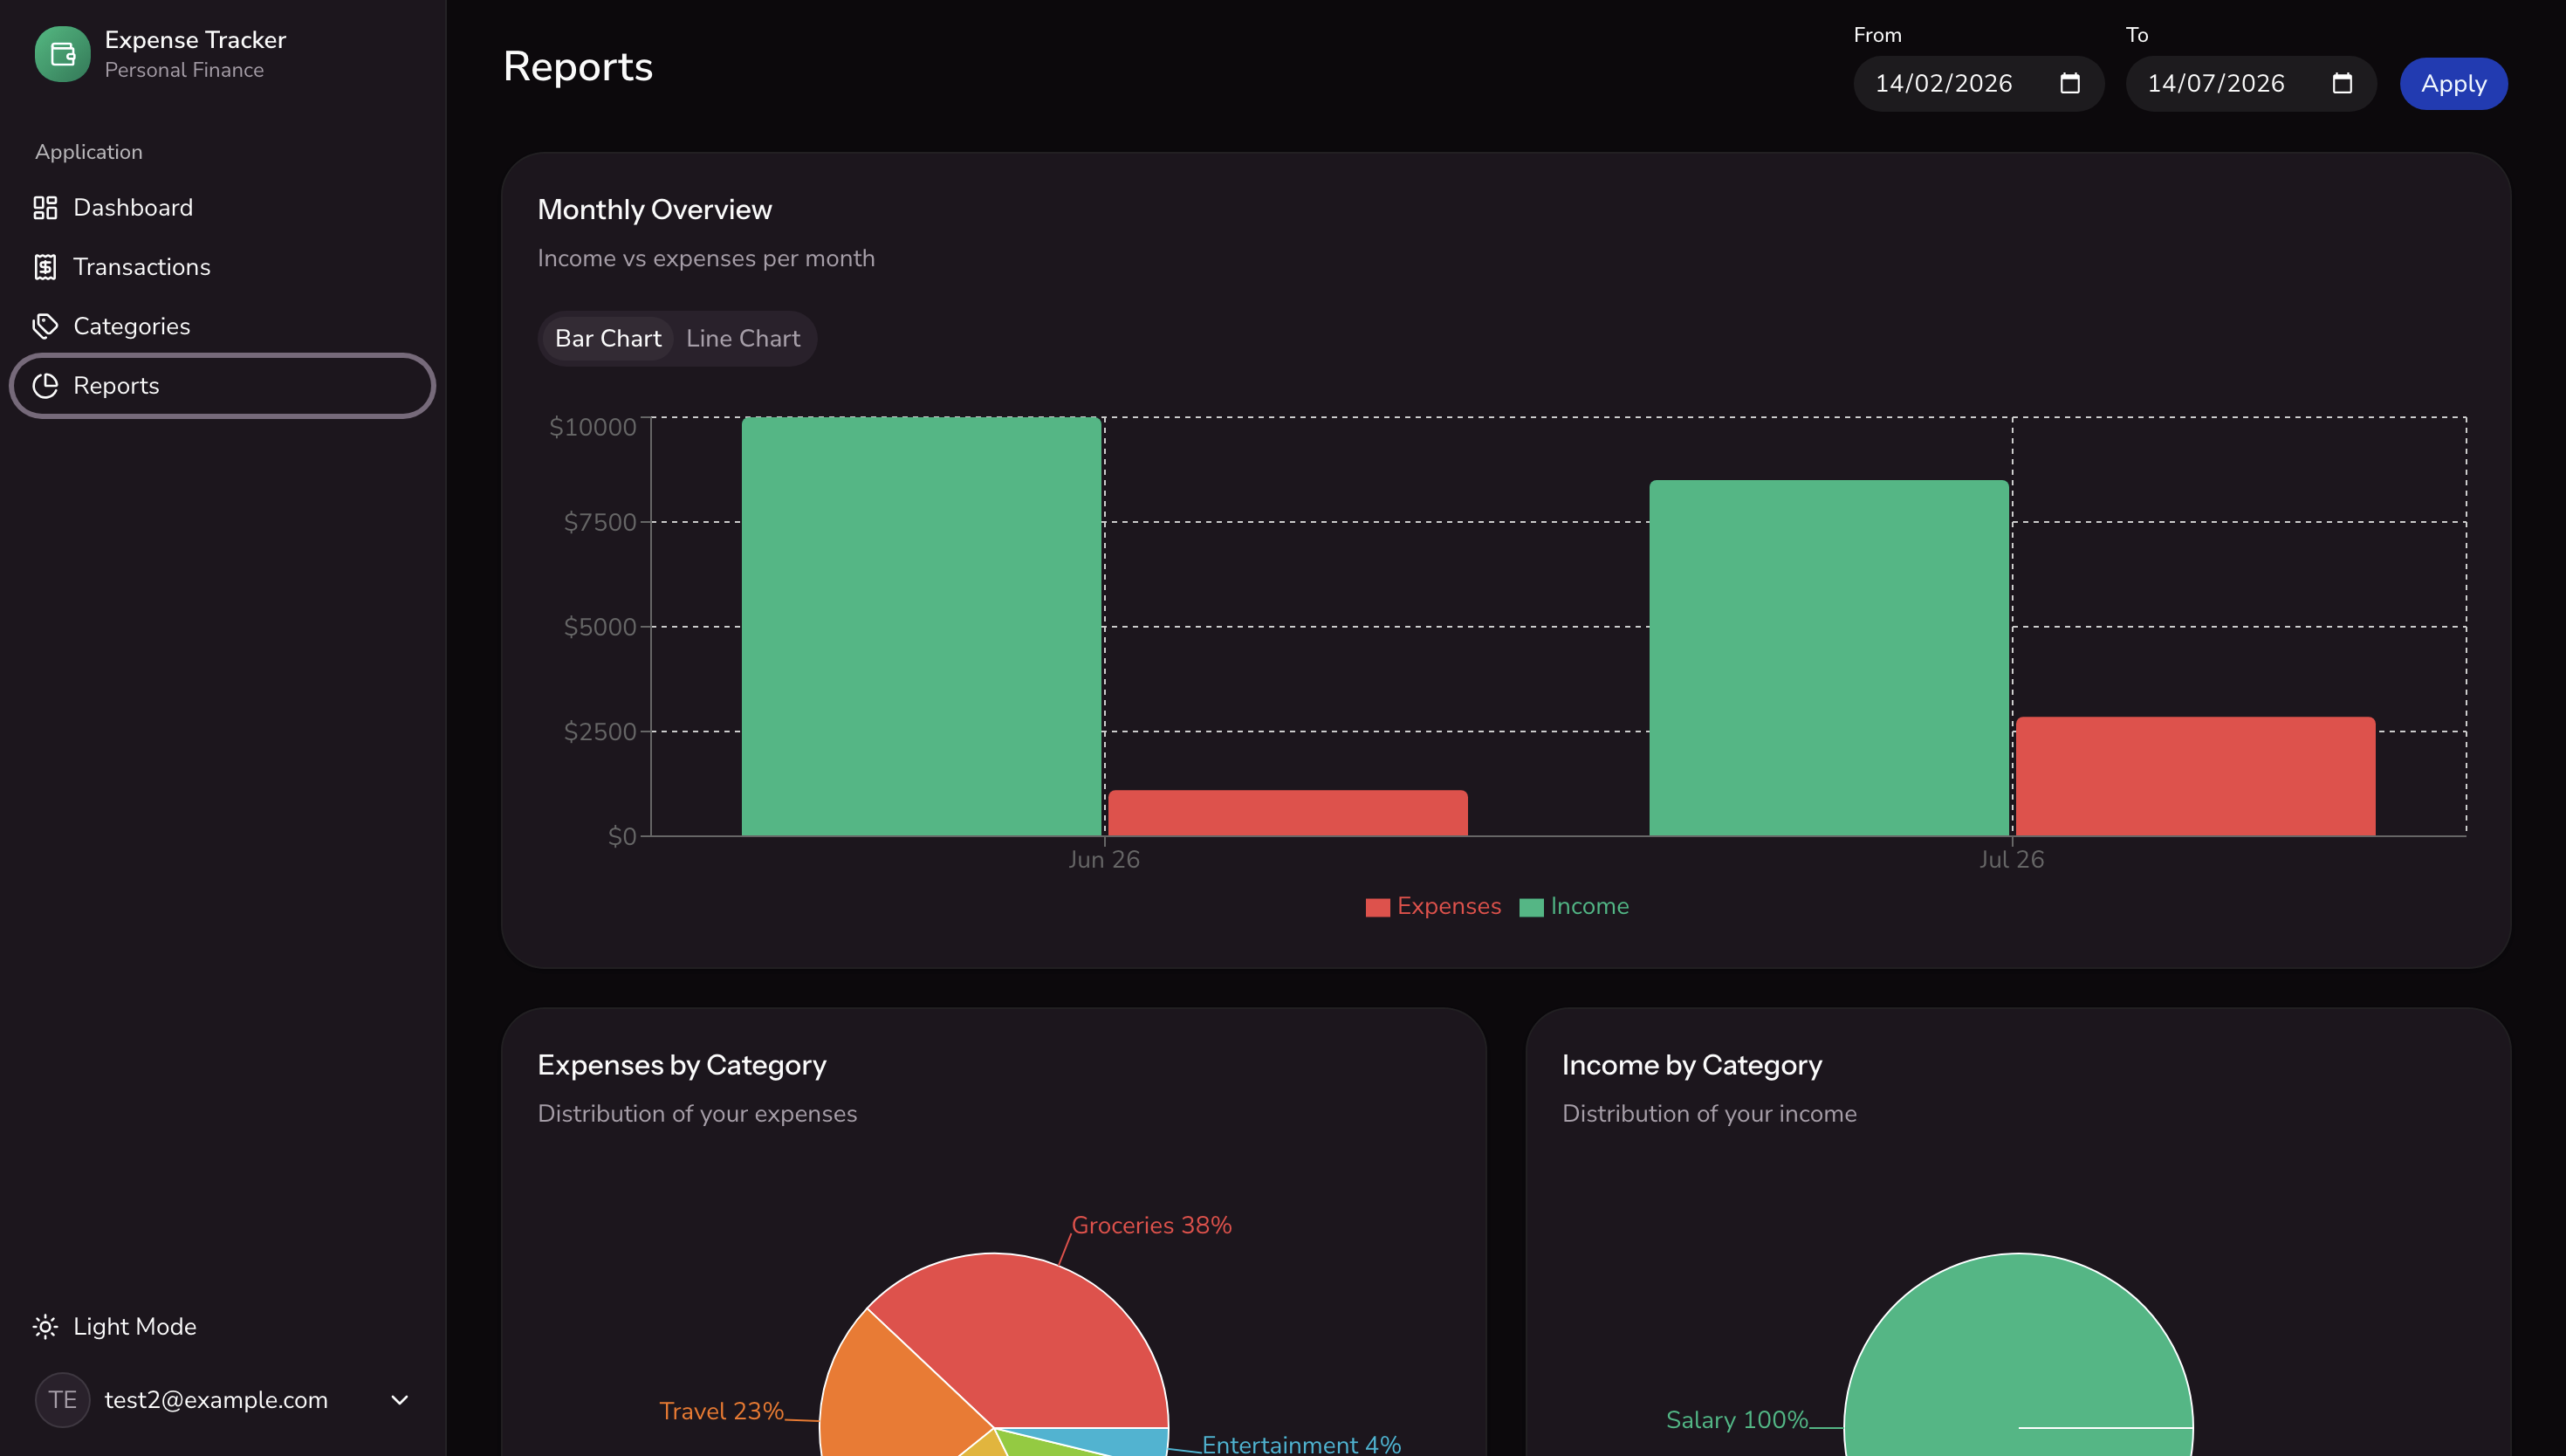Toggle the Income legend green swatch
The image size is (2566, 1456).
click(1532, 908)
